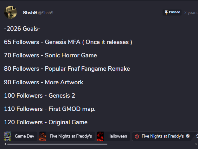The width and height of the screenshot is (198, 149).
Task: Open Shsh9's profile avatar picture
Action: point(10,12)
